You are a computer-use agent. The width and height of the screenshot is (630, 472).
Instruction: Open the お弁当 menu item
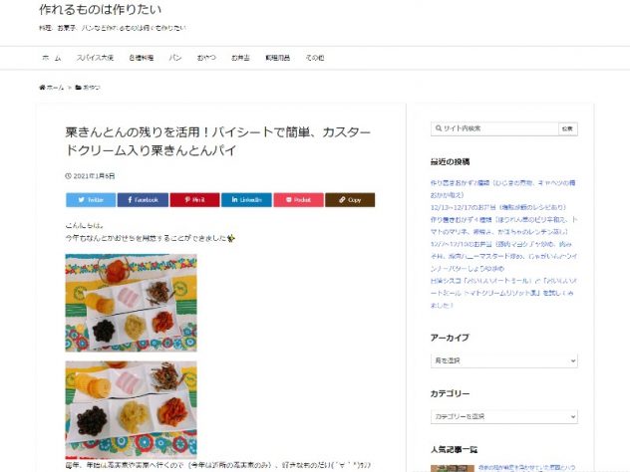coord(240,58)
